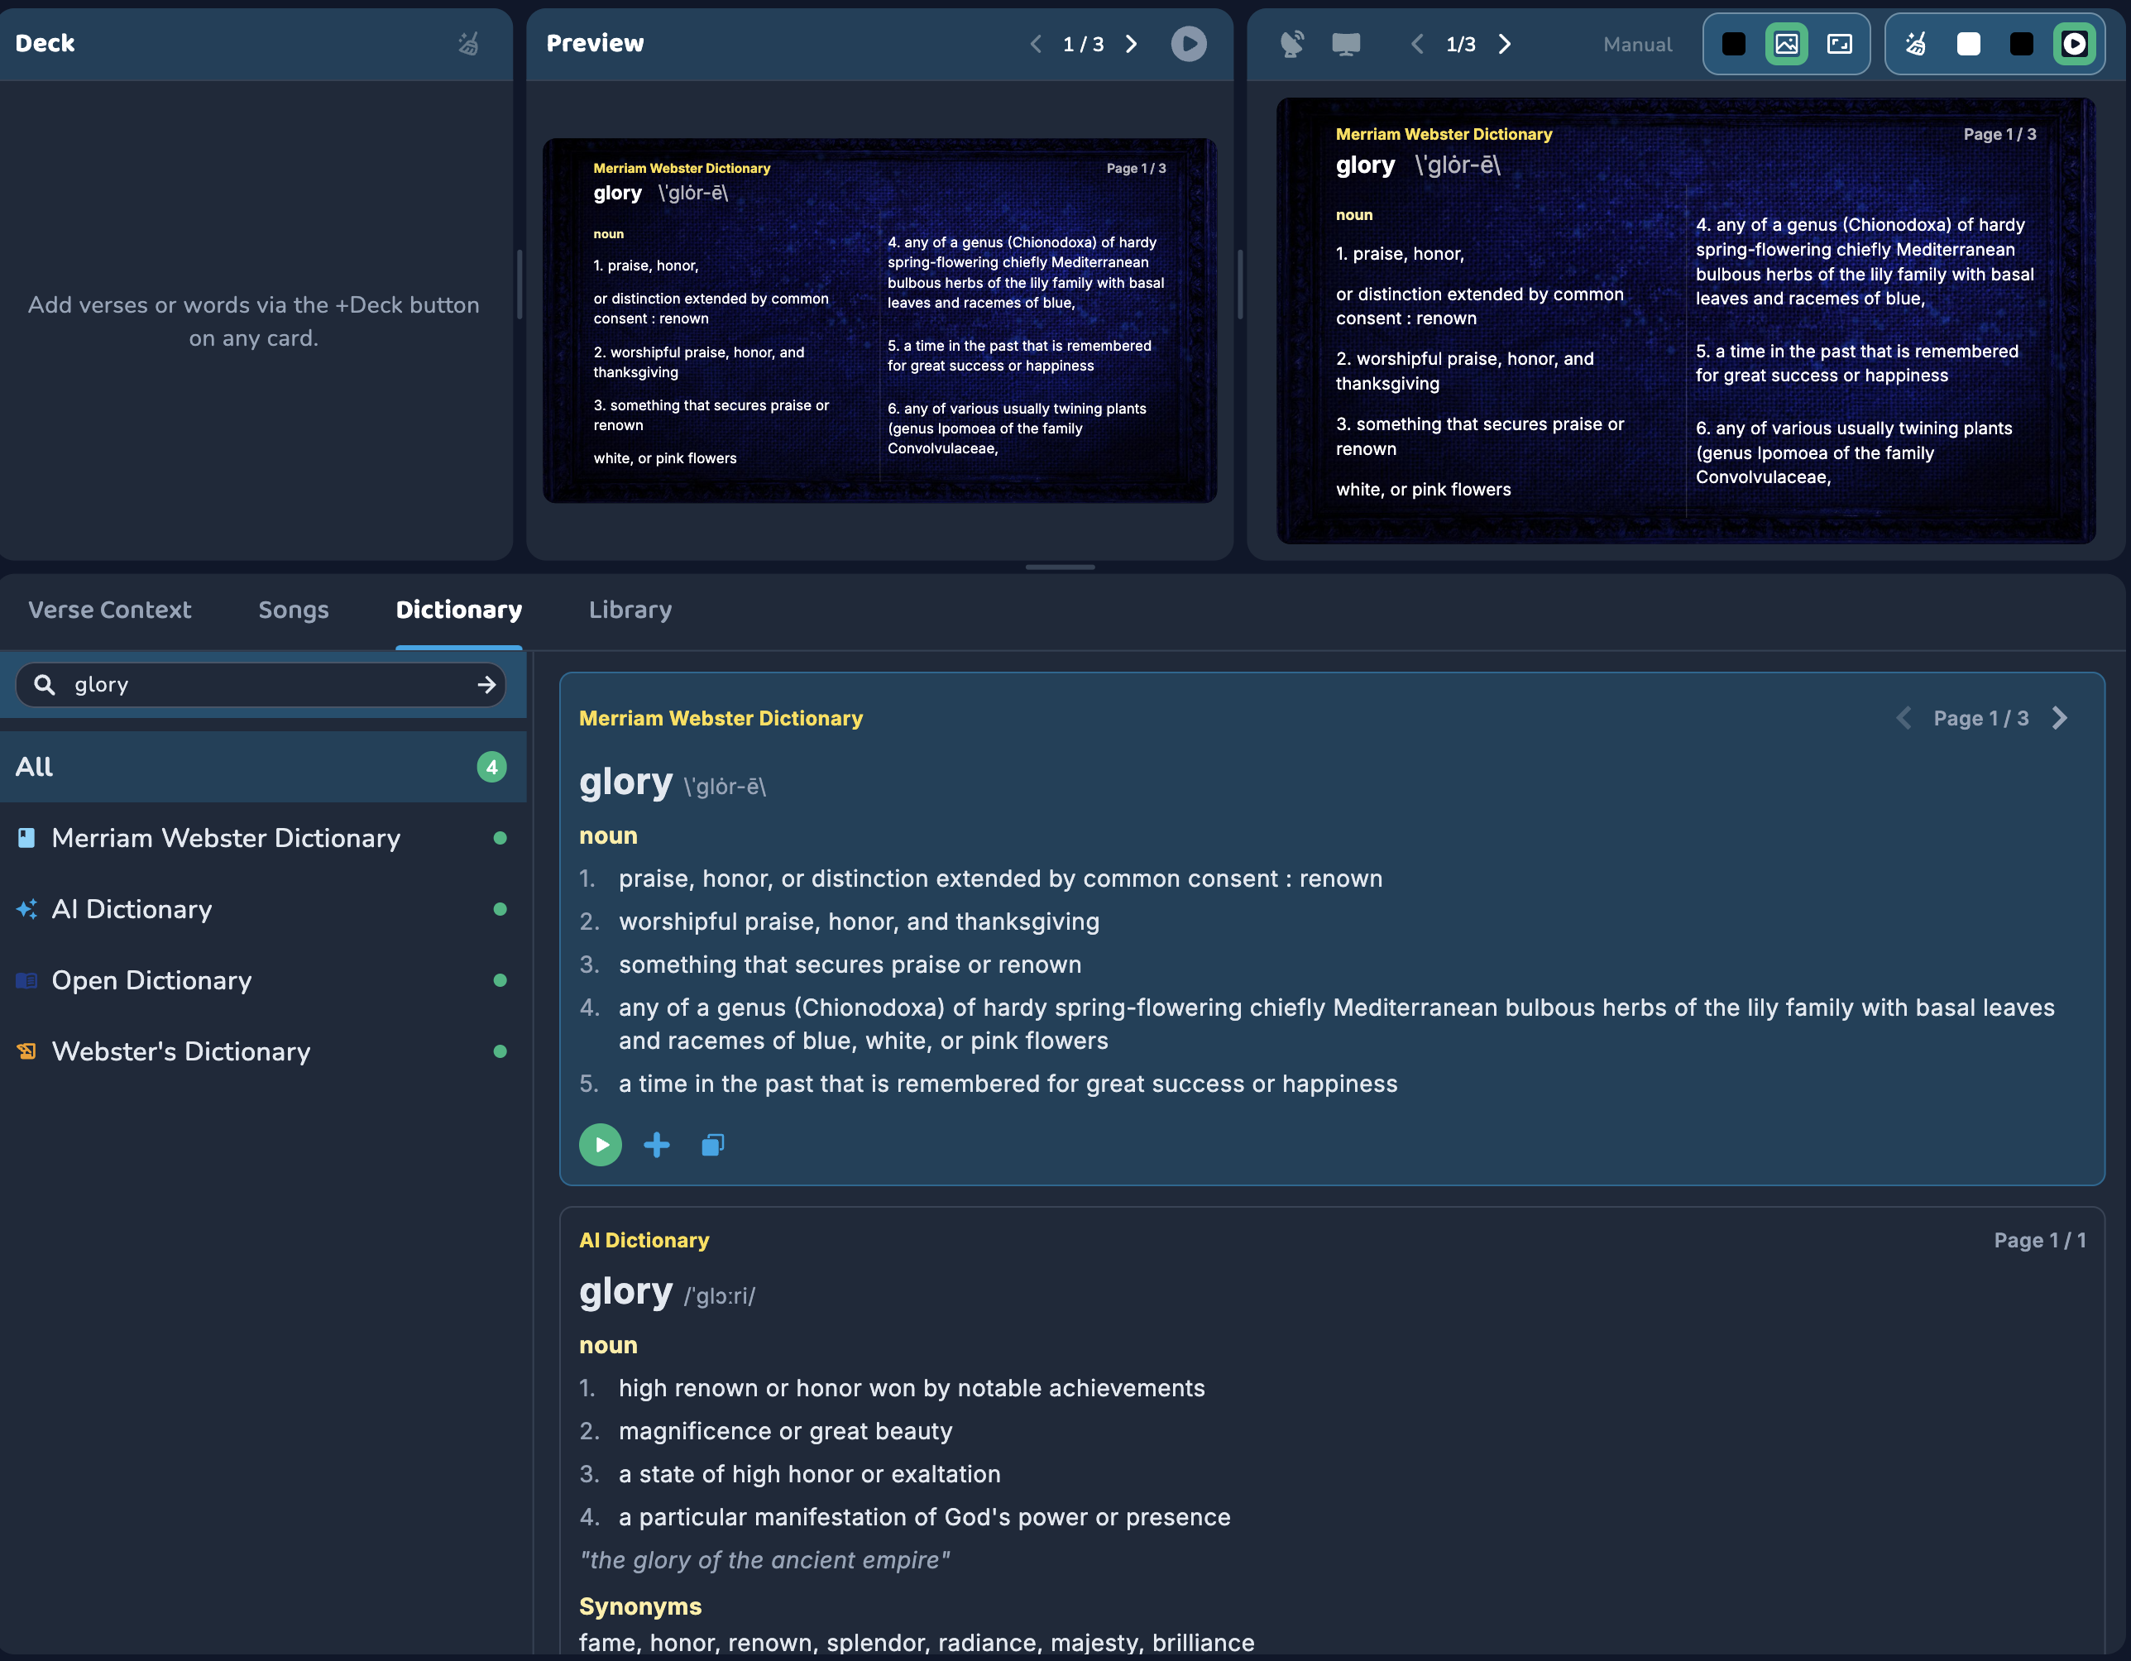
Task: Click the Manual mode label
Action: click(x=1637, y=44)
